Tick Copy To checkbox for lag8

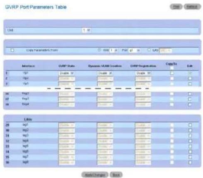click(x=172, y=162)
